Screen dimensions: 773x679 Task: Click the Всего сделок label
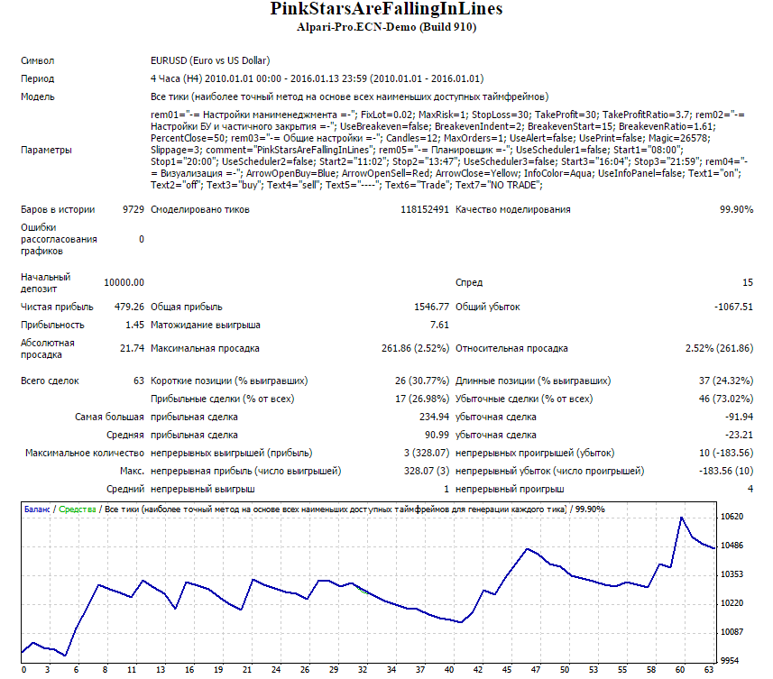(x=50, y=381)
